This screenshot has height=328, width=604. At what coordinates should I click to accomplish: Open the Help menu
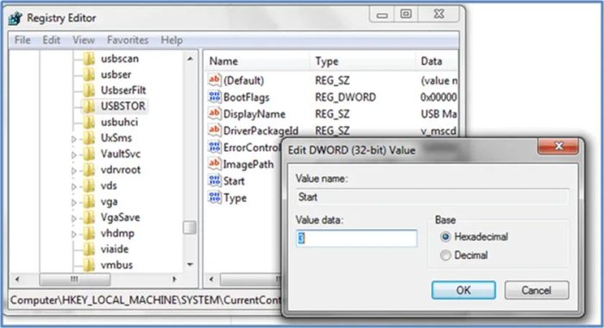point(172,40)
